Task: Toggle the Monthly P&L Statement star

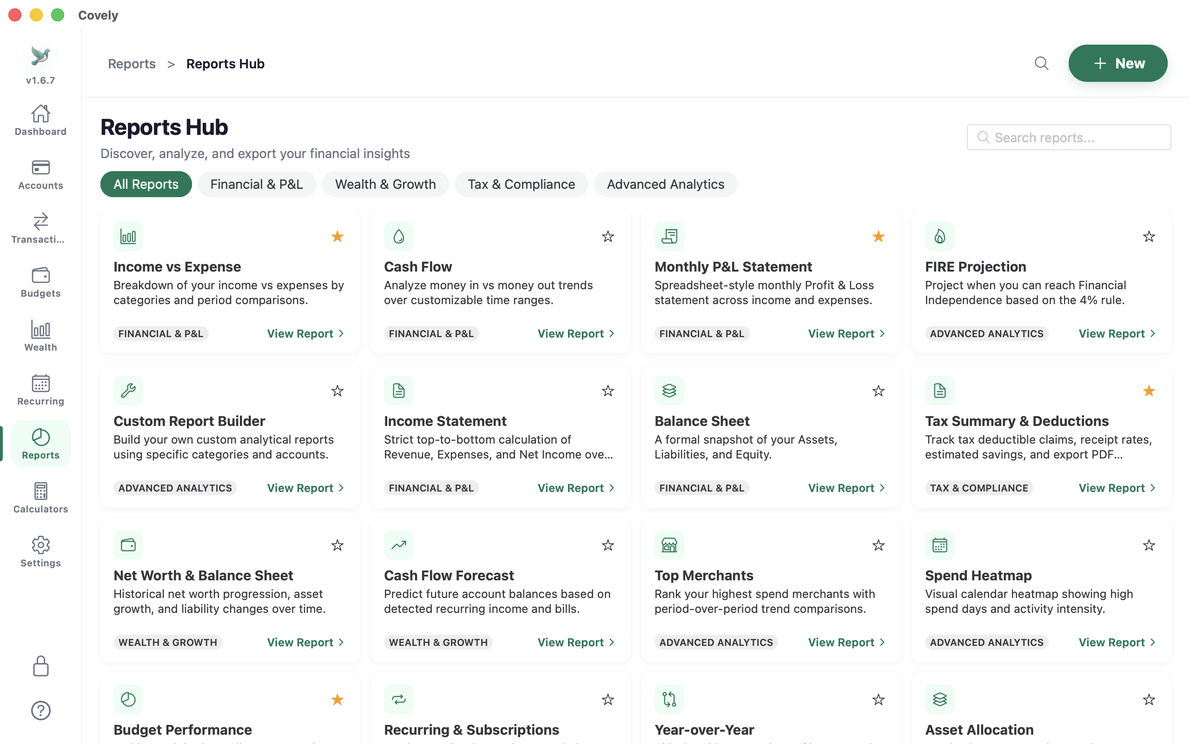Action: pos(878,237)
